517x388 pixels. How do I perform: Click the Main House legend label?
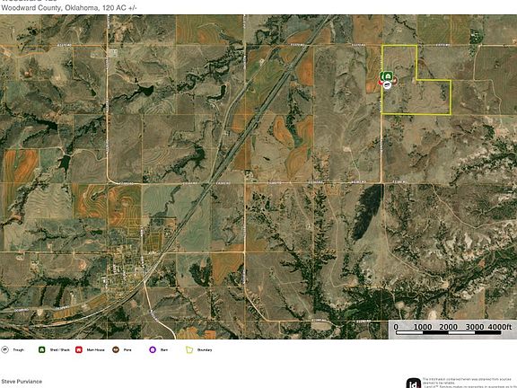click(x=96, y=349)
